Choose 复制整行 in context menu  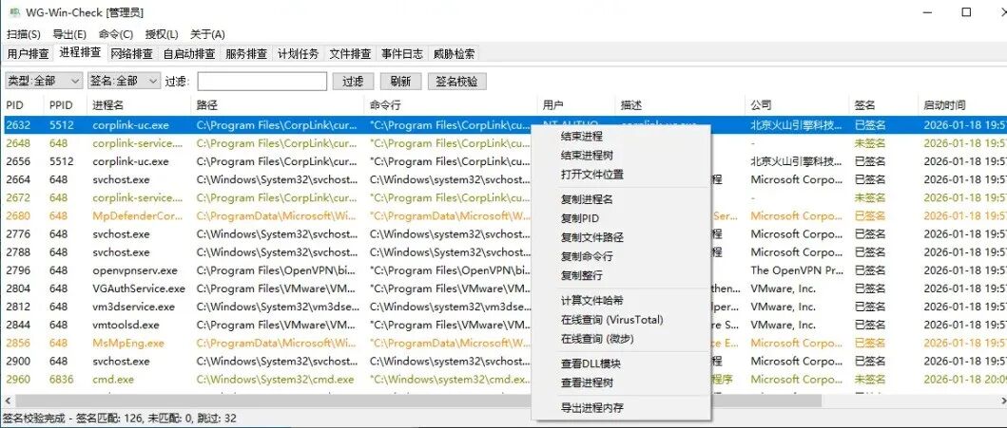click(621, 275)
